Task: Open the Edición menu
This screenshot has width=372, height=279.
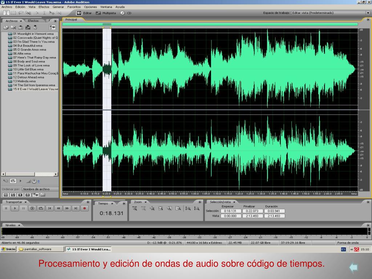Action: 20,7
